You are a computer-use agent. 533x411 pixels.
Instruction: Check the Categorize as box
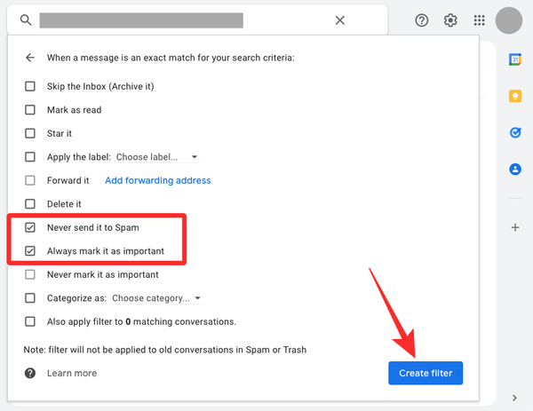(x=30, y=298)
